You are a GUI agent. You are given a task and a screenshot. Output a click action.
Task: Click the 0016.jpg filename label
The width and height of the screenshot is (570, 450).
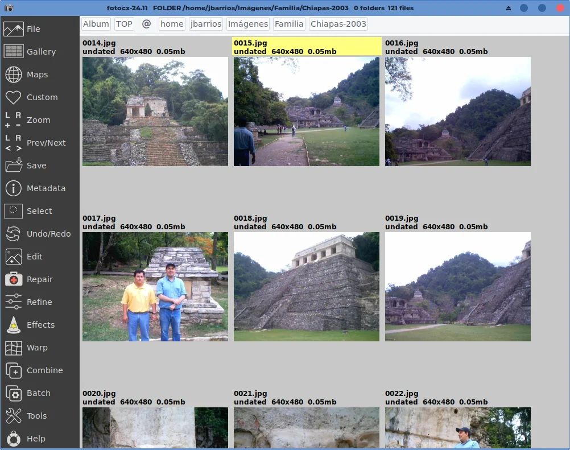tap(402, 43)
